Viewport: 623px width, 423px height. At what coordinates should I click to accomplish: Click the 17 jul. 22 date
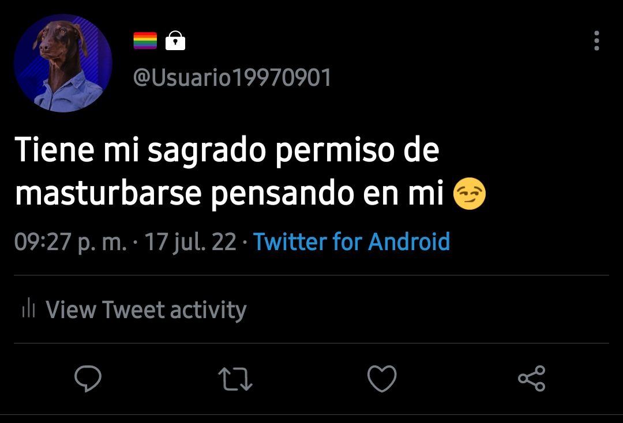[190, 242]
